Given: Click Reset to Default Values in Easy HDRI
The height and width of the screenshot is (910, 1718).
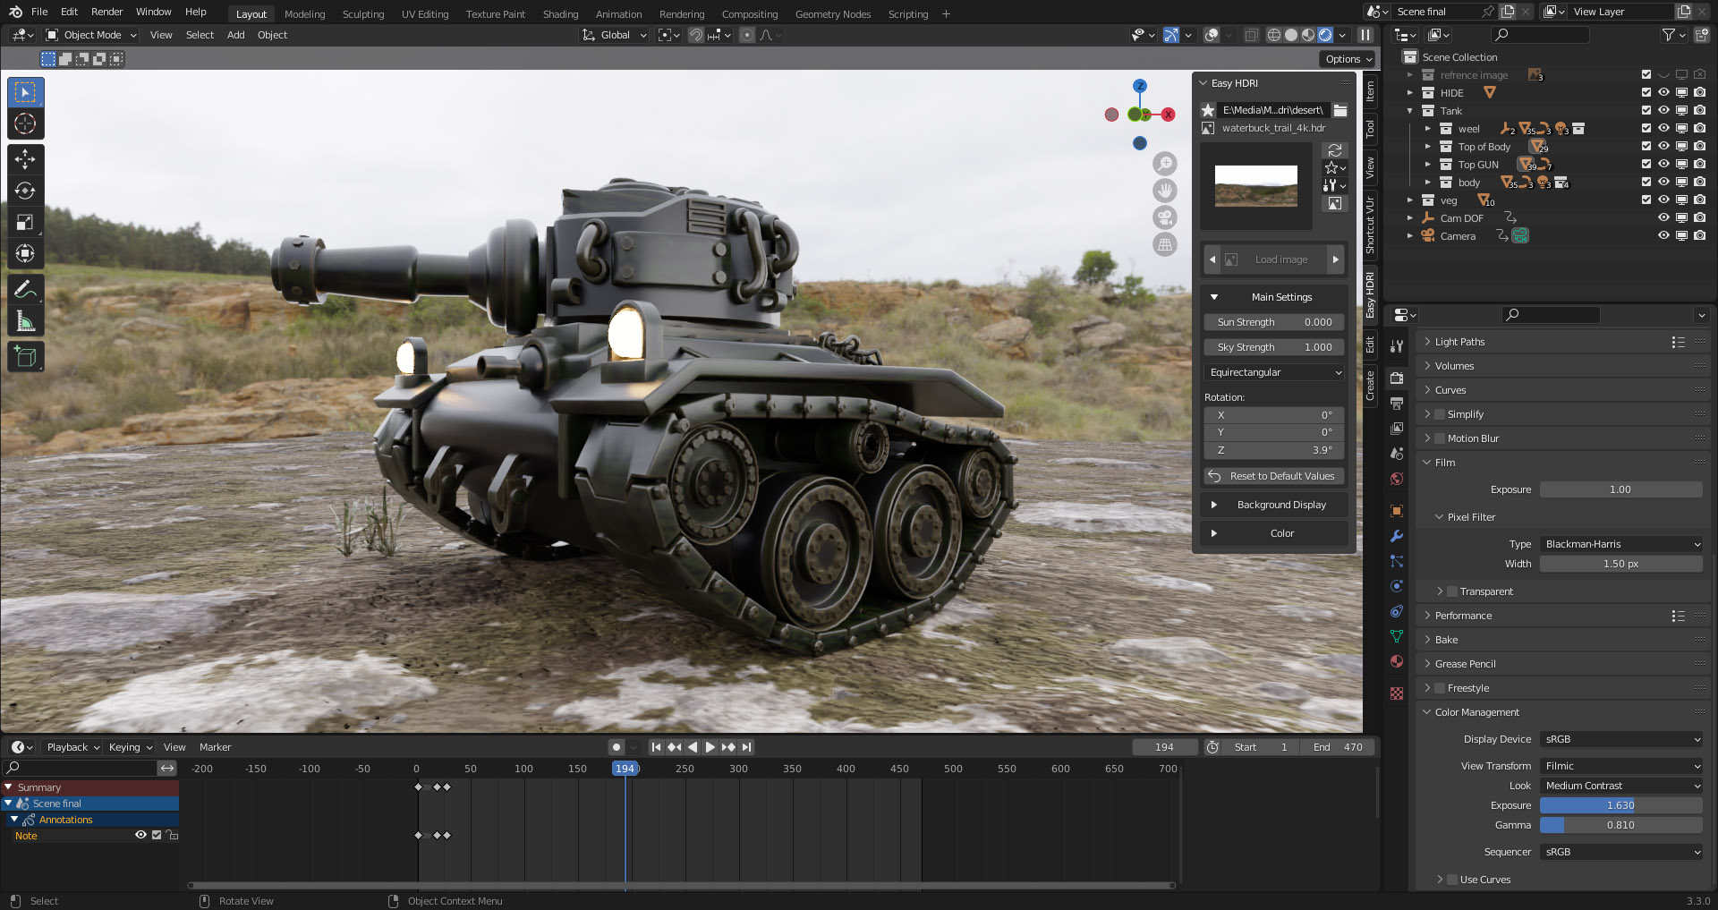Looking at the screenshot, I should pos(1273,475).
